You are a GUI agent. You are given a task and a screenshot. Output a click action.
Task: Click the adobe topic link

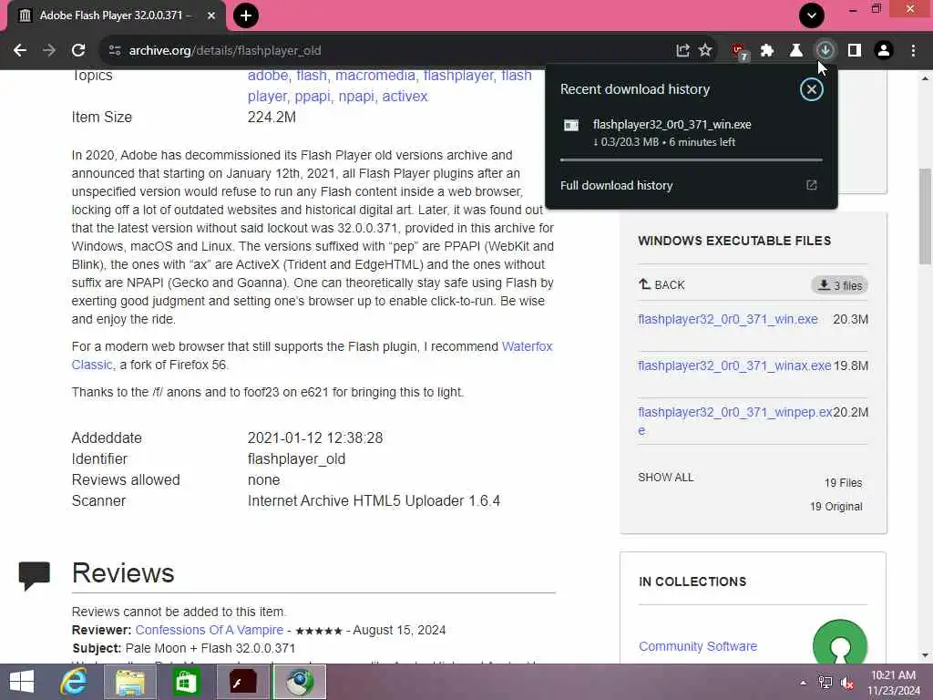(x=267, y=76)
